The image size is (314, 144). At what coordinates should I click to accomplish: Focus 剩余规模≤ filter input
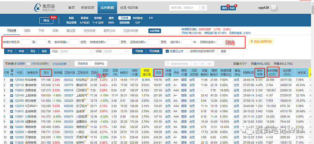(x=74, y=42)
